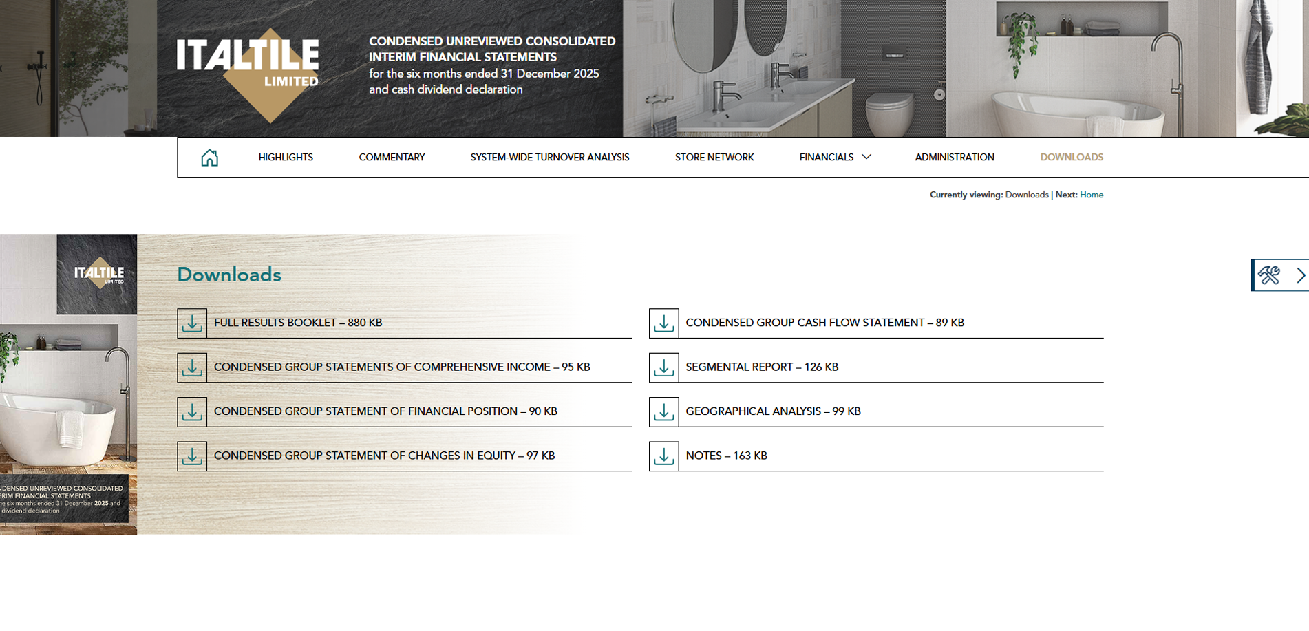The width and height of the screenshot is (1309, 631).
Task: Click the 'Downloads' page heading
Action: (x=229, y=275)
